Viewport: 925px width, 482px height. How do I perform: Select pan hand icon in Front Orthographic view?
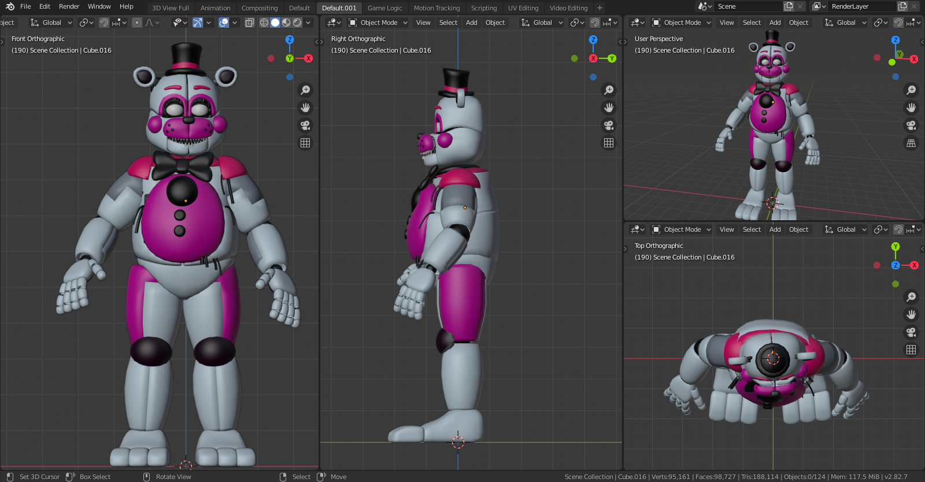pyautogui.click(x=305, y=107)
